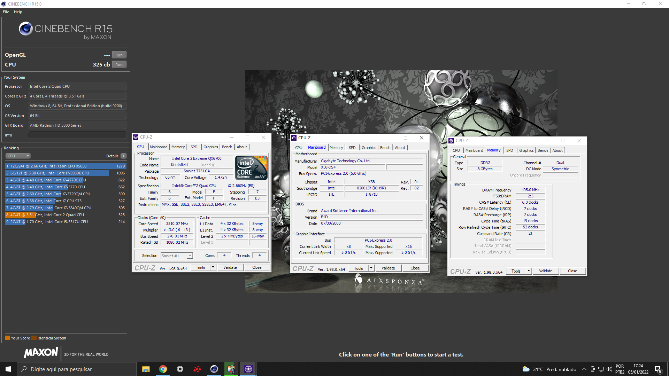Image resolution: width=669 pixels, height=376 pixels.
Task: Select Xeon X5650 ranking row
Action: coord(66,166)
